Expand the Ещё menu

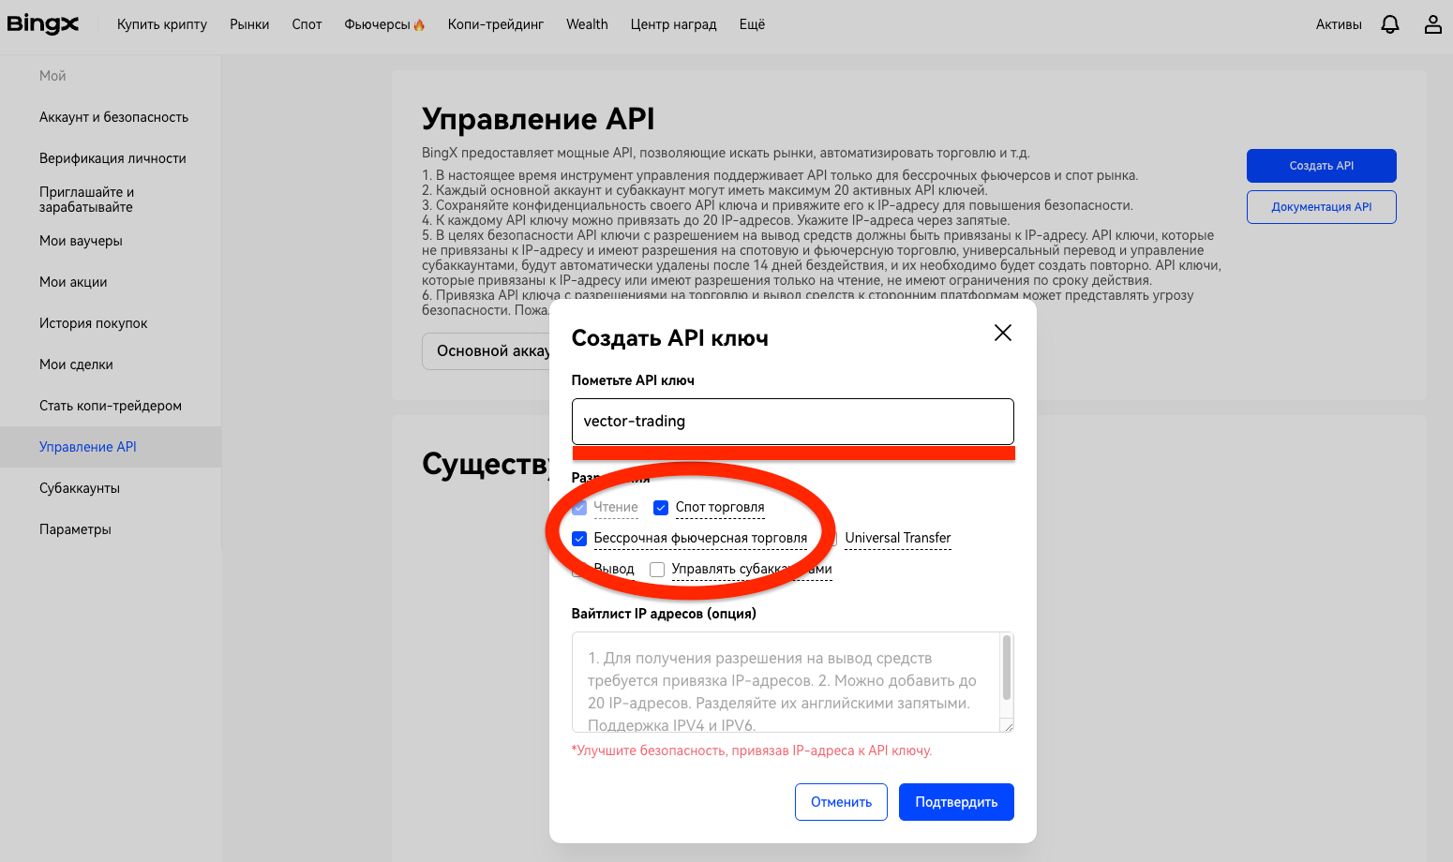pyautogui.click(x=752, y=24)
